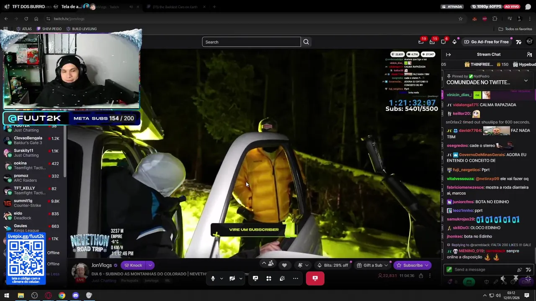Open the notification bell dropdown arrow

(x=307, y=265)
